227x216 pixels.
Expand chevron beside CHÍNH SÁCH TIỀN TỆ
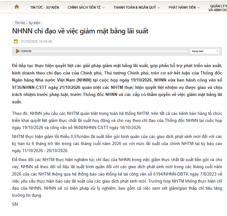tap(103, 8)
